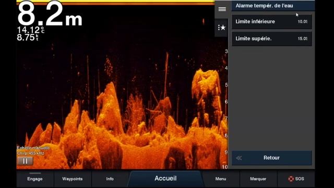This screenshot has width=334, height=188.
Task: Open the hamburger menu icon
Action: click(x=222, y=9)
